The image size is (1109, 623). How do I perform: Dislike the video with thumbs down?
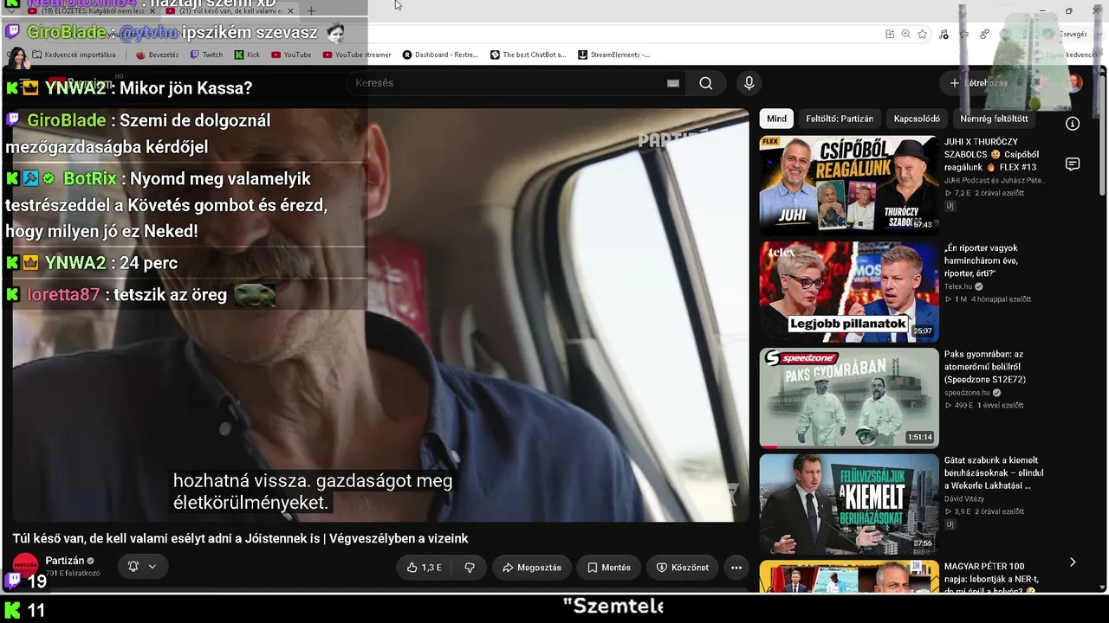(470, 568)
